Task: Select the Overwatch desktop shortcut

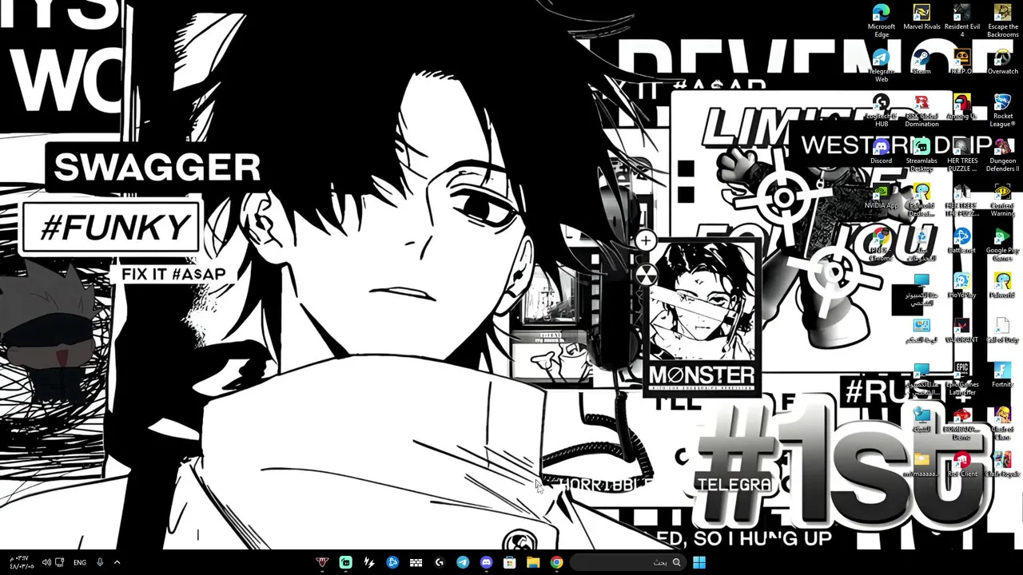Action: (1002, 61)
